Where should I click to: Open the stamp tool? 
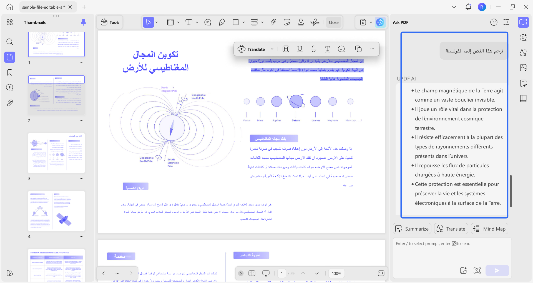(301, 22)
